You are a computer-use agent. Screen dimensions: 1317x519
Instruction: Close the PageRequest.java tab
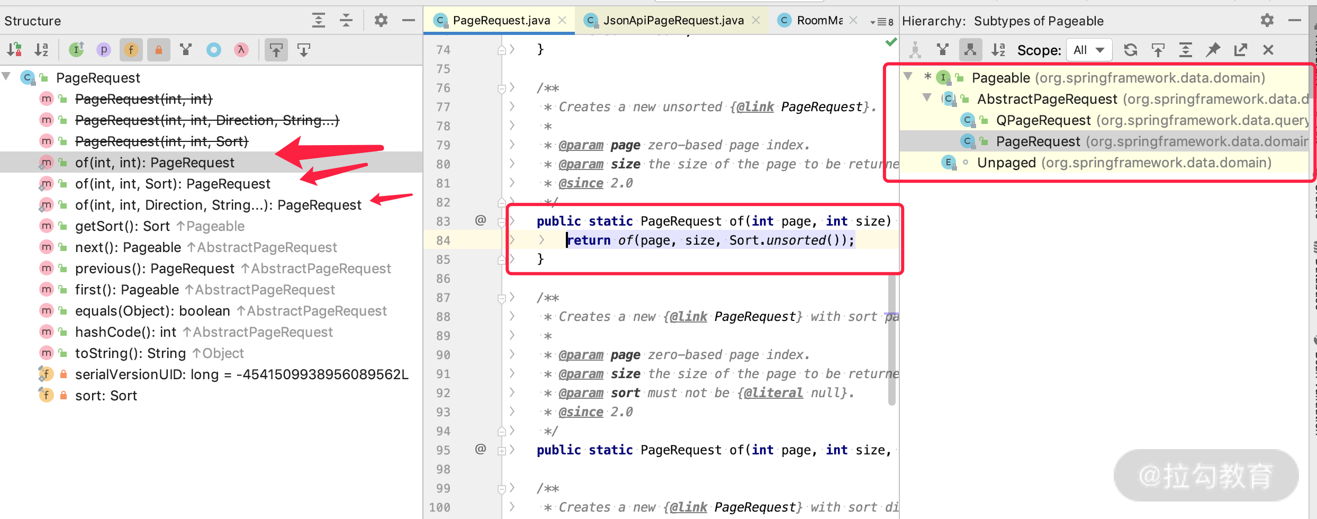pos(562,20)
